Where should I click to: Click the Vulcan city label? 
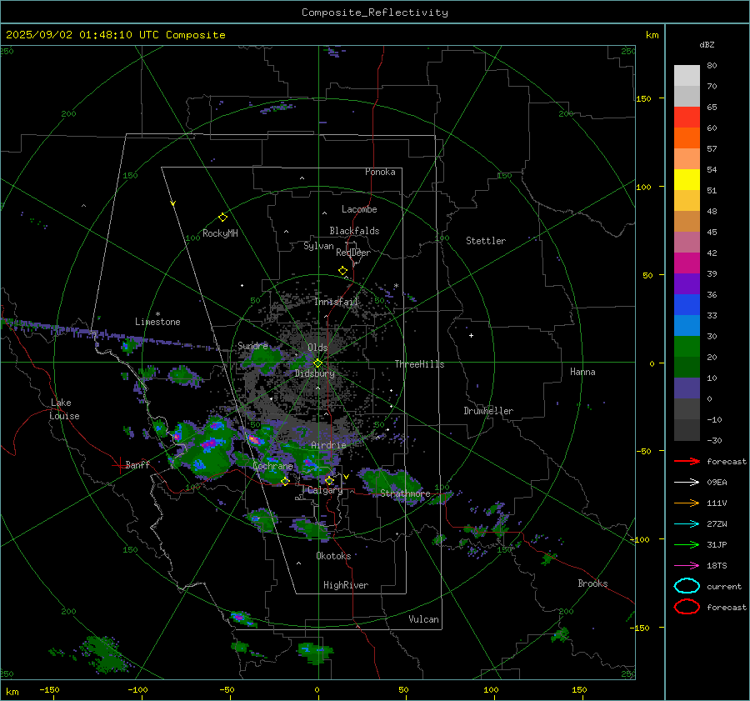pos(424,619)
